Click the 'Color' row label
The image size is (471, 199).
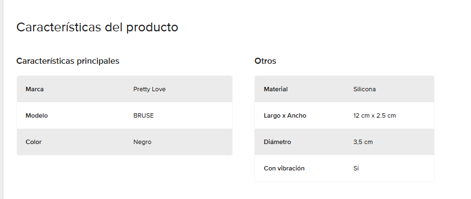pyautogui.click(x=34, y=142)
